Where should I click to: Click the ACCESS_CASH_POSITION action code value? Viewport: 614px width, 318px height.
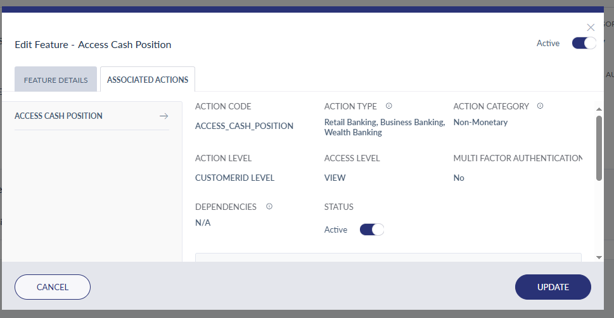point(244,126)
